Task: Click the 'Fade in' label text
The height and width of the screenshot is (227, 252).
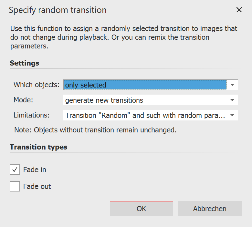Action: click(35, 170)
